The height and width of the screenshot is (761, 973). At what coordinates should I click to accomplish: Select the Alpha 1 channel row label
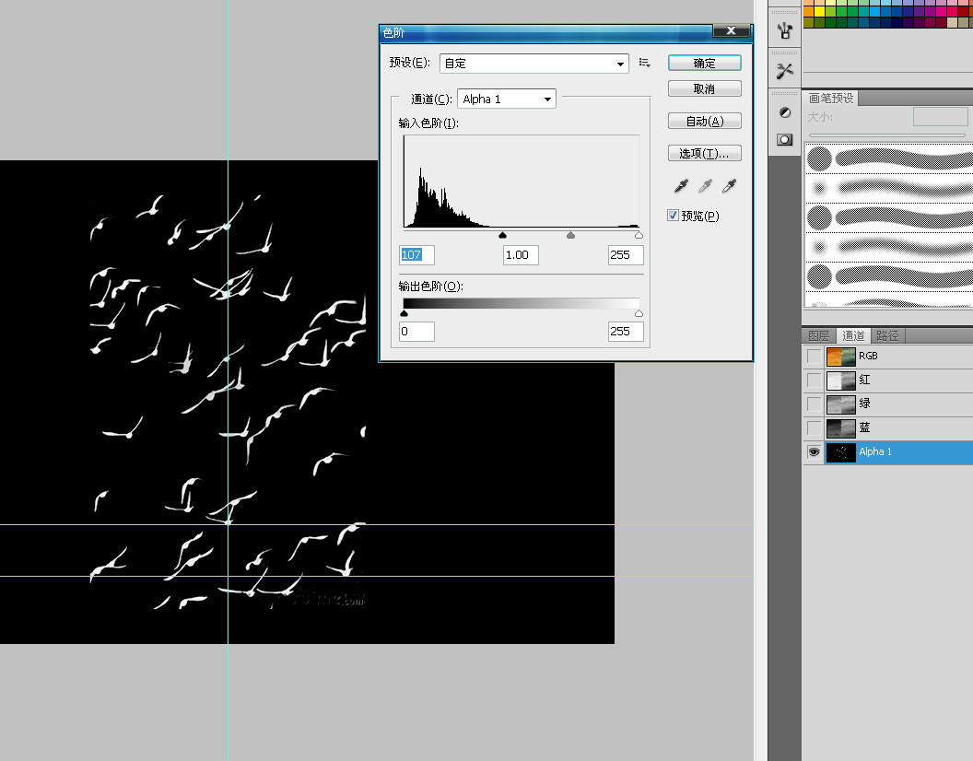(x=875, y=451)
